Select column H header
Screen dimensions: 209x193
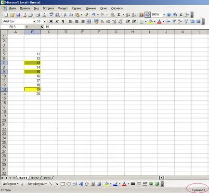132,32
